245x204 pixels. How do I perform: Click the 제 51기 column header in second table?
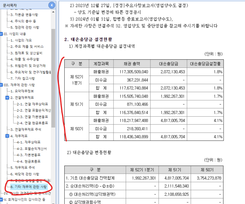[x=175, y=170]
